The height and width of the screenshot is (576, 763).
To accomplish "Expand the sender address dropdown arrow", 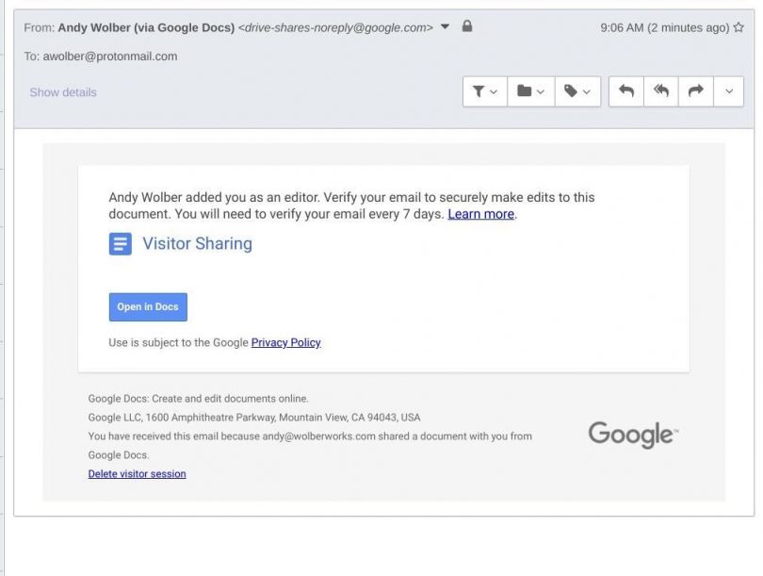I will (x=443, y=27).
